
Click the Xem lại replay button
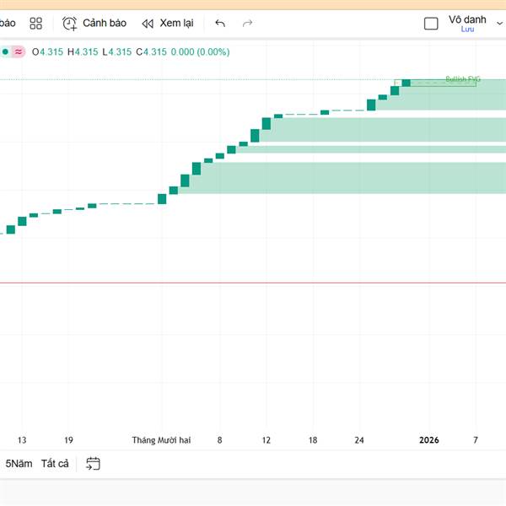[x=178, y=24]
